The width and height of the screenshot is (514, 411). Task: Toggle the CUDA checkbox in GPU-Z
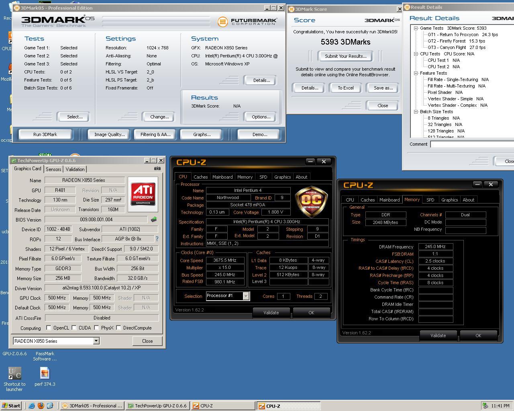(x=74, y=328)
